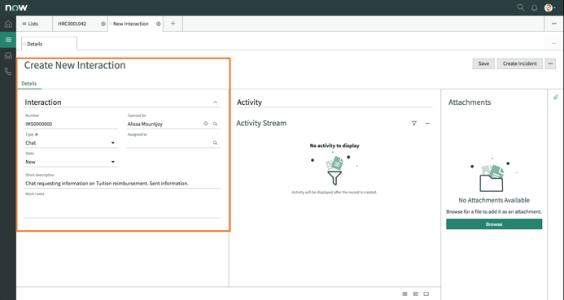564x300 pixels.
Task: Open the State dropdown showing New
Action: click(72, 162)
